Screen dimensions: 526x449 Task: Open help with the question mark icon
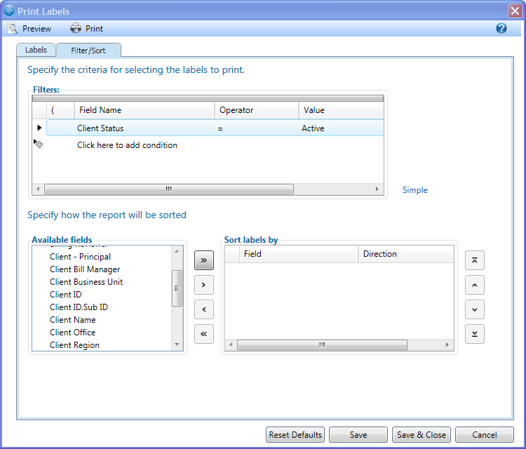(501, 29)
